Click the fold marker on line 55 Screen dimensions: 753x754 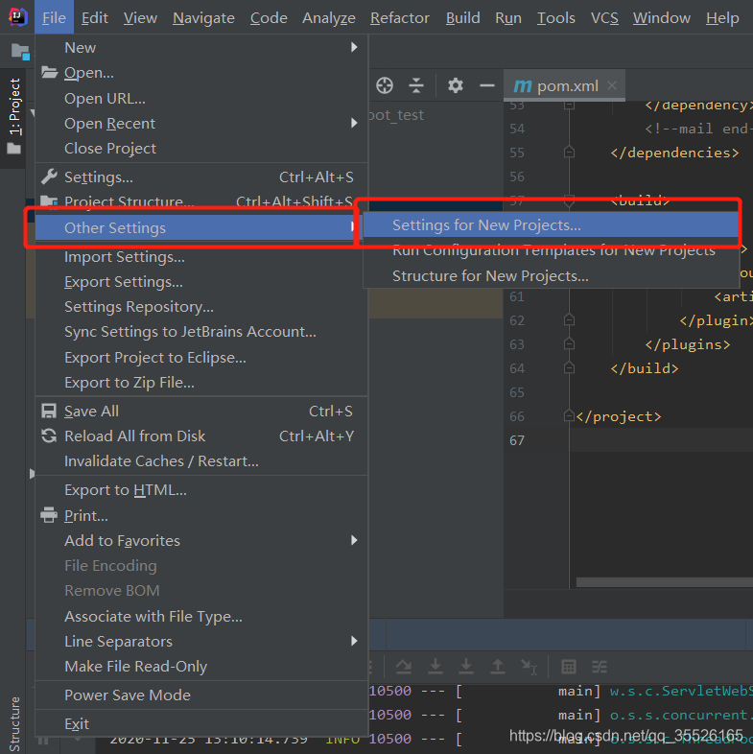(x=570, y=153)
